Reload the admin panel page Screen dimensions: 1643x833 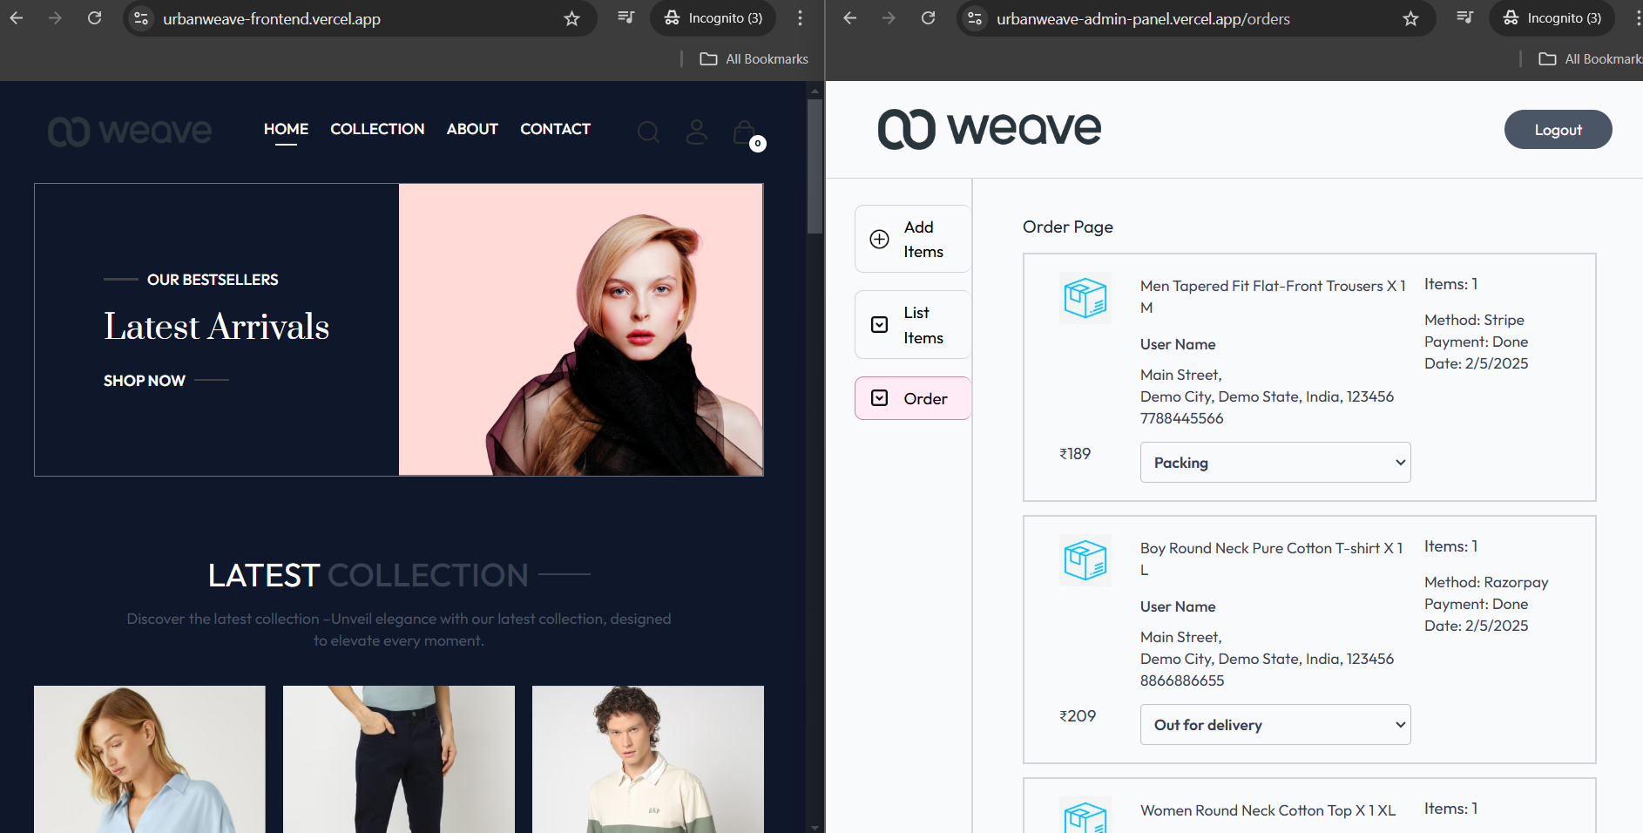(x=929, y=17)
